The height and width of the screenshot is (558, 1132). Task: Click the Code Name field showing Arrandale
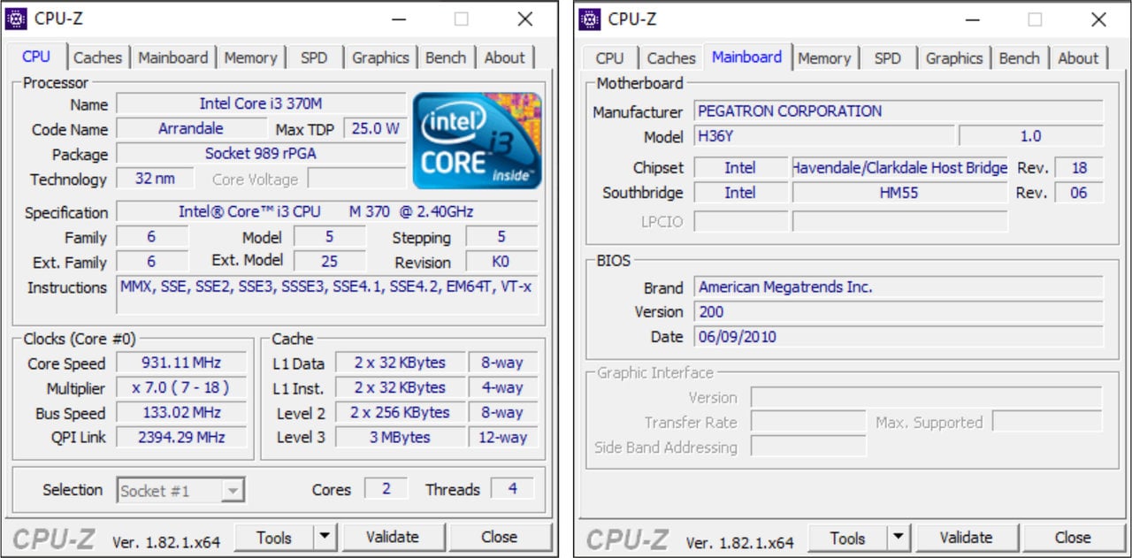click(x=190, y=128)
